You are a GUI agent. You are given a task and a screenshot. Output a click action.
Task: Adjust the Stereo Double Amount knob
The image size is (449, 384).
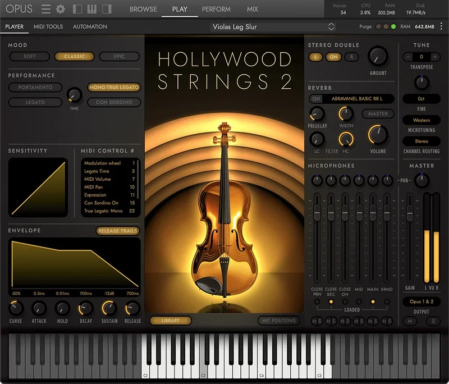click(378, 56)
